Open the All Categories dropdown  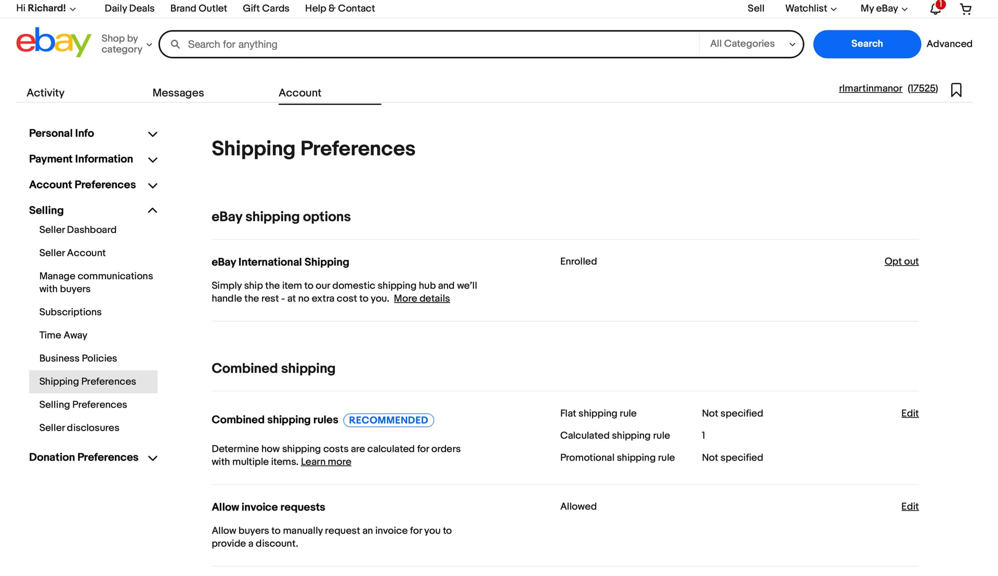pyautogui.click(x=752, y=44)
